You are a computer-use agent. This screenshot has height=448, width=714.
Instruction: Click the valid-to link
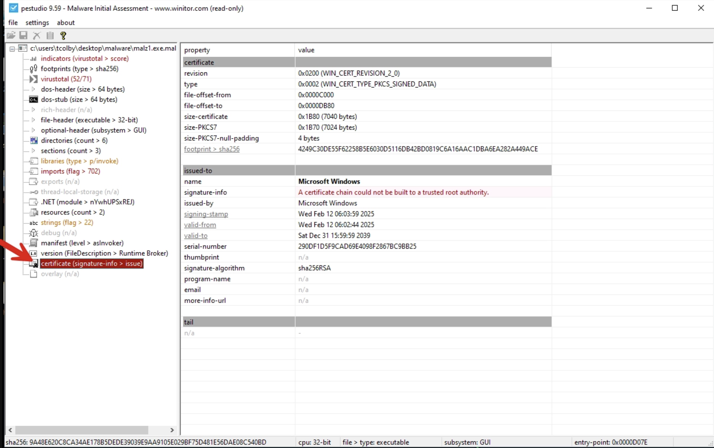(196, 236)
